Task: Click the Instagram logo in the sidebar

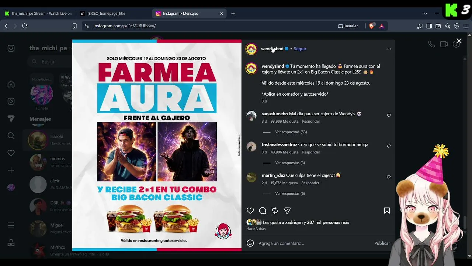Action: pos(11,48)
